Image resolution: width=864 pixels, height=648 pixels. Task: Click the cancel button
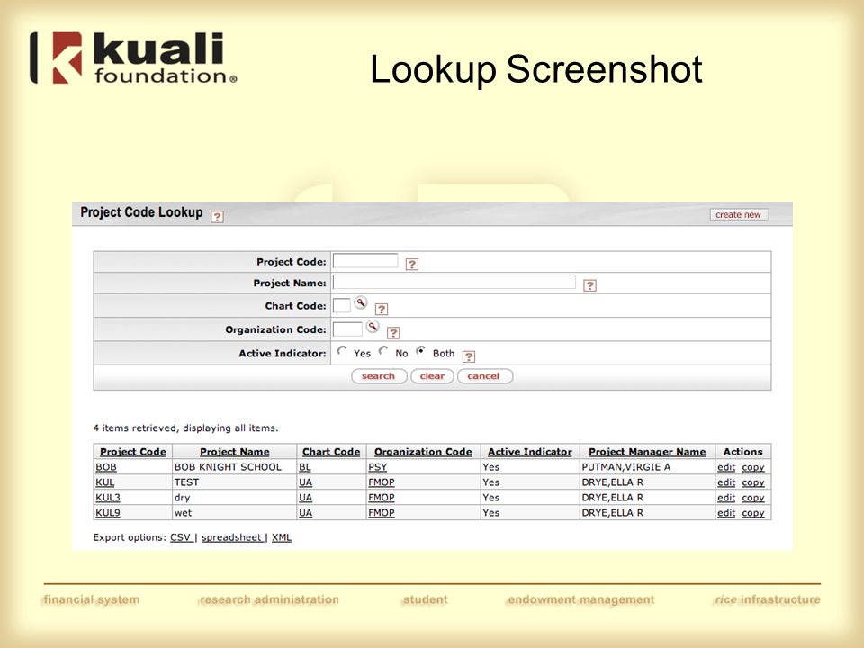[x=484, y=376]
